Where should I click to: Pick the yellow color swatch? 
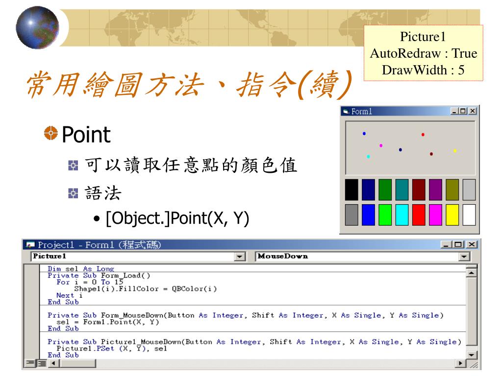pos(452,215)
